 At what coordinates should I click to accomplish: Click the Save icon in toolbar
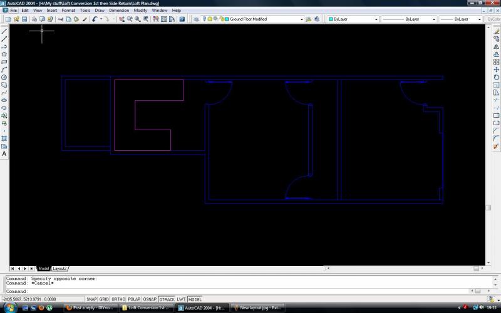tap(24, 19)
